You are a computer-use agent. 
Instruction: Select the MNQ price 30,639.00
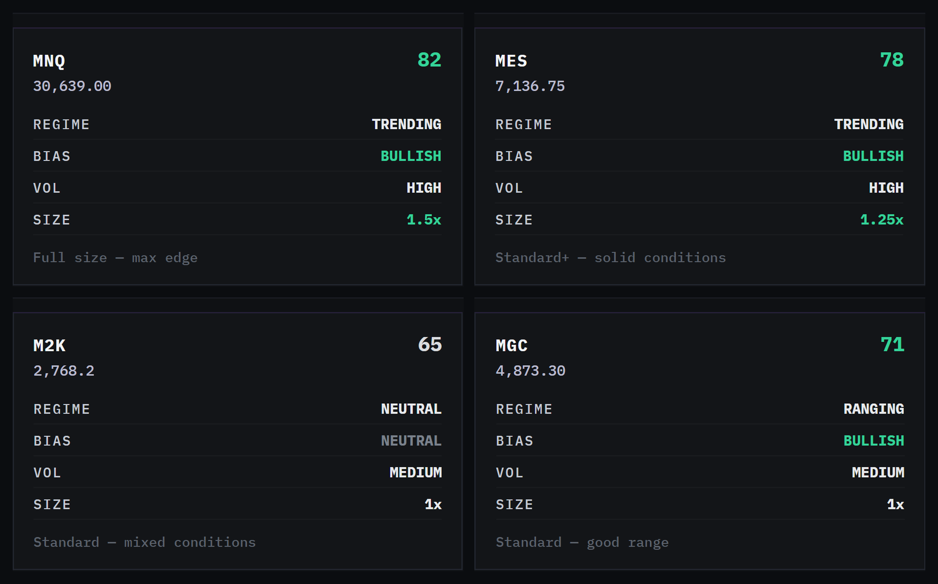(x=72, y=86)
